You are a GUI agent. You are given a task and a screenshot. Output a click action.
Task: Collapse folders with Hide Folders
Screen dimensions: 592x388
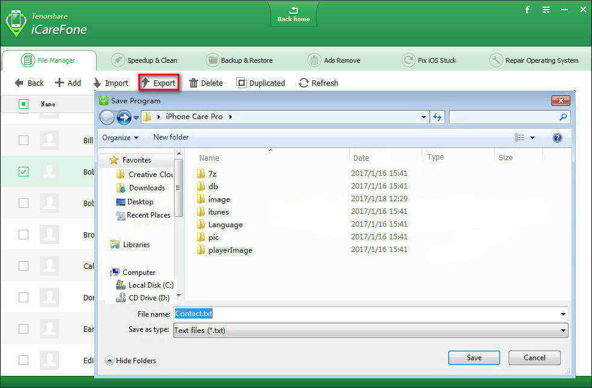click(130, 360)
